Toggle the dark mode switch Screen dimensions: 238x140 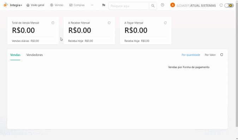[x=229, y=5]
